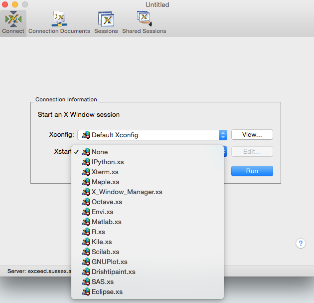Choose IPython.xs from the list
This screenshot has height=303, width=314.
tap(148, 162)
